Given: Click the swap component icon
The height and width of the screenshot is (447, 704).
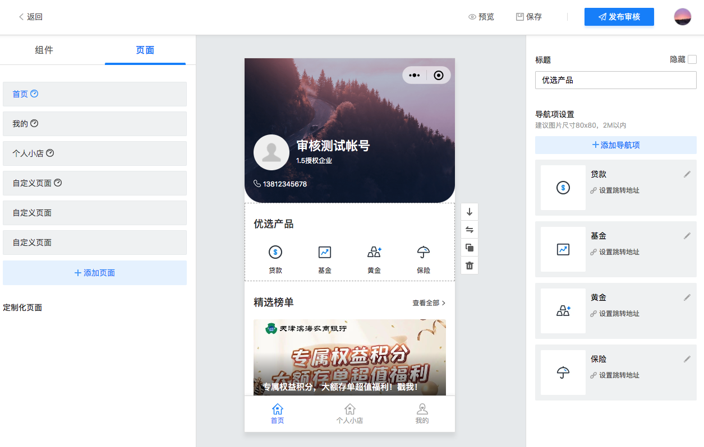Looking at the screenshot, I should pyautogui.click(x=470, y=230).
